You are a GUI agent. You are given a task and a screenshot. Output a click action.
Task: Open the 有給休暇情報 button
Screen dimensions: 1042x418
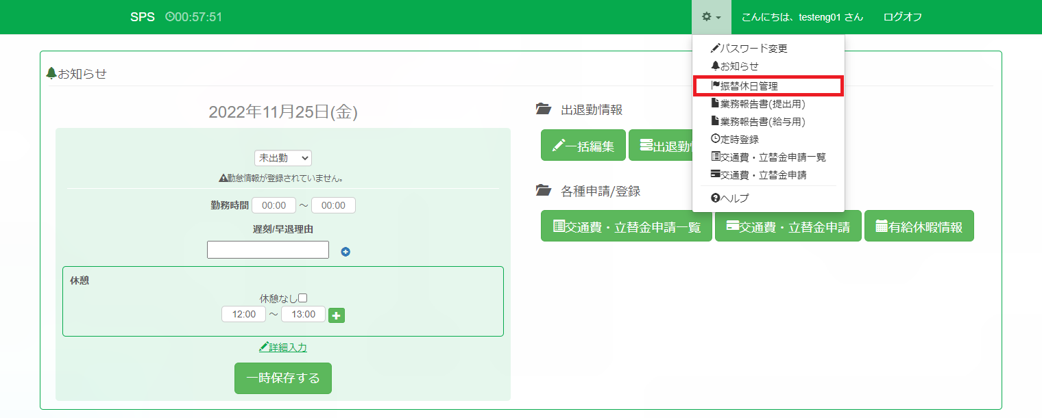919,226
